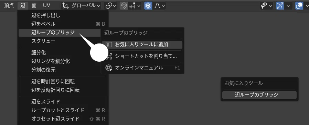Select 辺ループのブリッジ in the 辺 menu
The height and width of the screenshot is (125, 309).
(60, 33)
